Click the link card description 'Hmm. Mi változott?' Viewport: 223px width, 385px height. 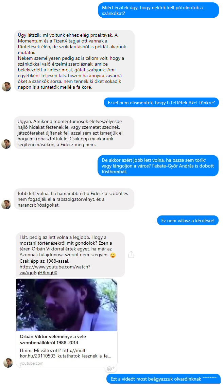(66, 353)
